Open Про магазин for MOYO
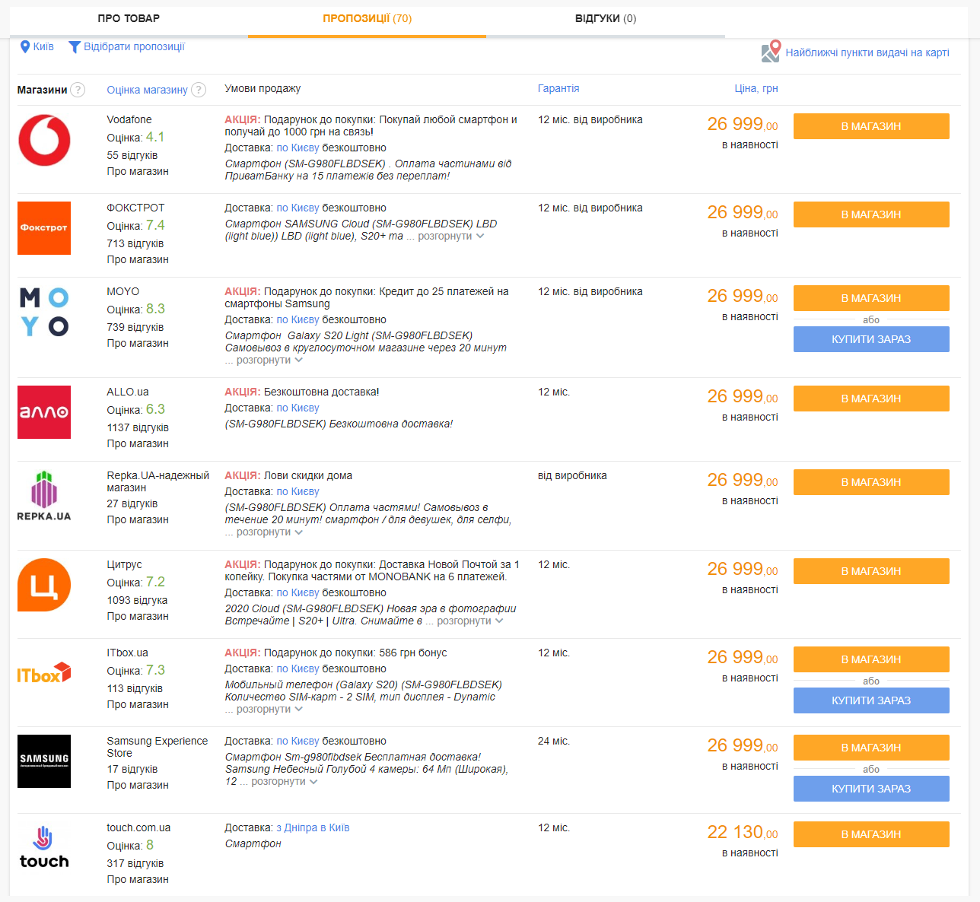This screenshot has width=980, height=902. [x=138, y=343]
